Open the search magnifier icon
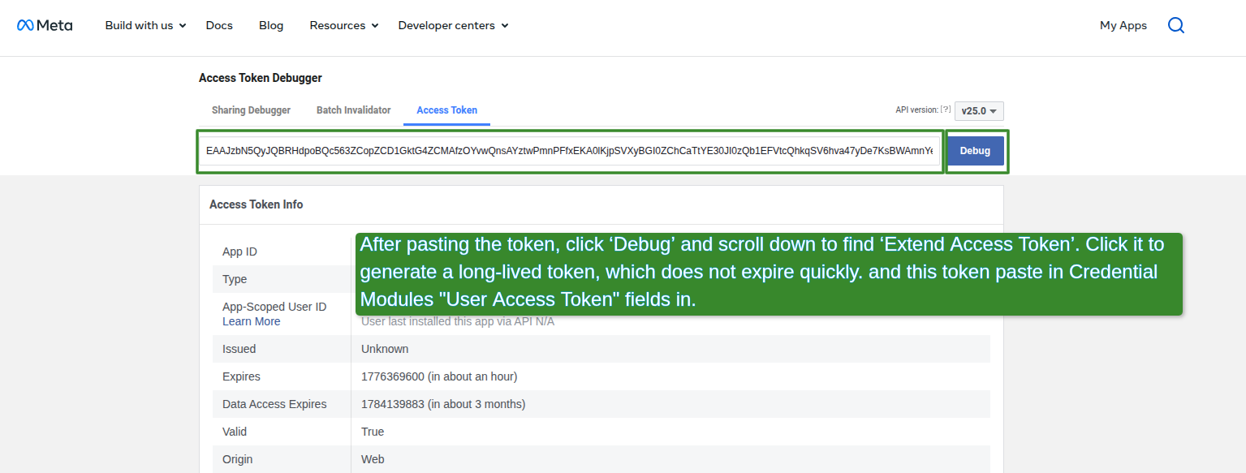 (x=1175, y=25)
